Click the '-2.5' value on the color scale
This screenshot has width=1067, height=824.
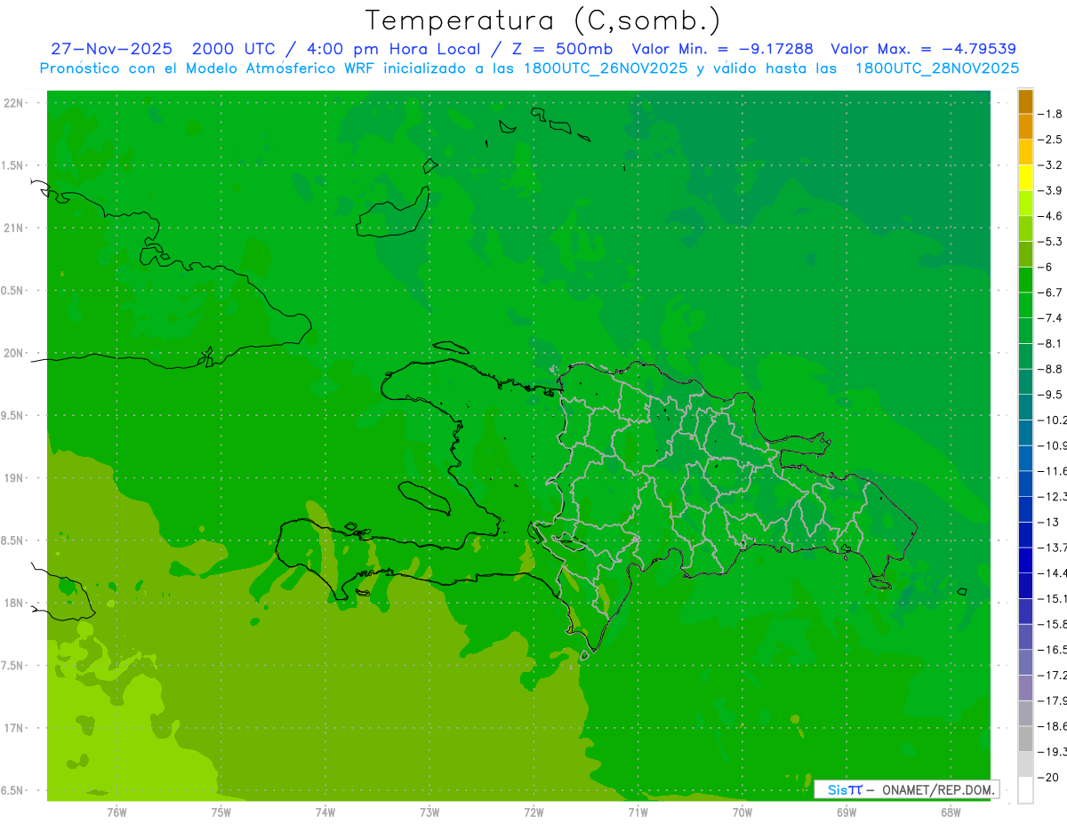coord(1051,140)
